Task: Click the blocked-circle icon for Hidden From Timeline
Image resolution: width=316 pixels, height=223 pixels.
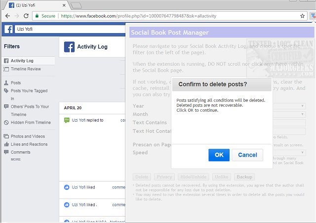Action: point(6,123)
